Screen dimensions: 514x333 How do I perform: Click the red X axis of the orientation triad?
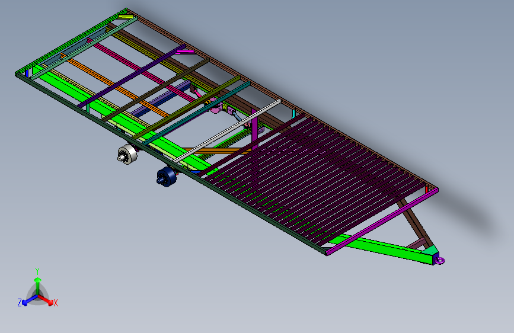(46, 300)
